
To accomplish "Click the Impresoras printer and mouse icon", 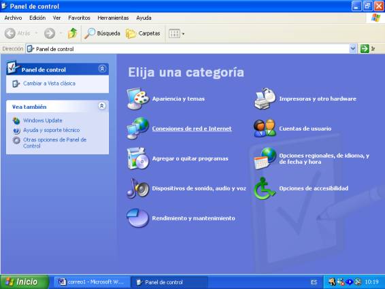I will point(265,99).
